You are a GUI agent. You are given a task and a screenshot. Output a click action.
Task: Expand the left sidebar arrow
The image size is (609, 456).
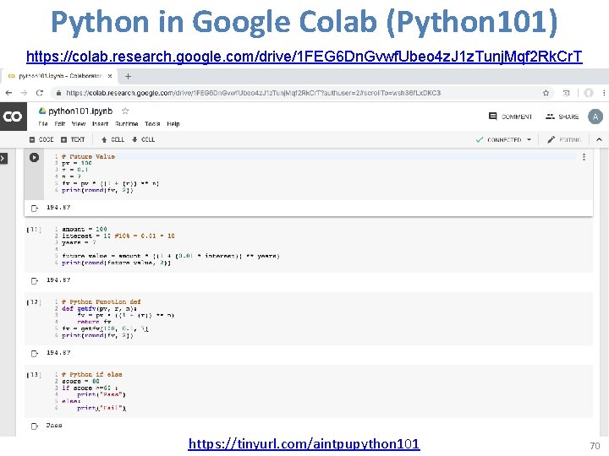click(3, 158)
